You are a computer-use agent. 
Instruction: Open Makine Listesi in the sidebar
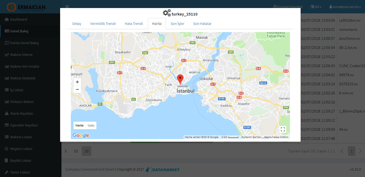(21, 137)
